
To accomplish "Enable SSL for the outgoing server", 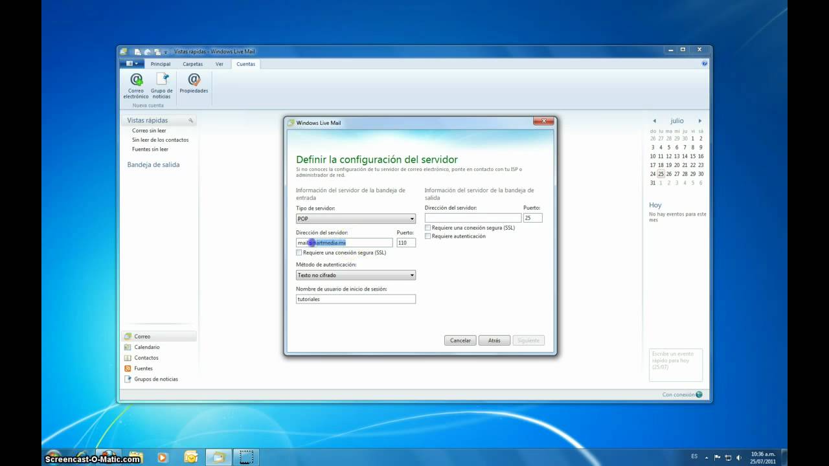I will click(428, 228).
